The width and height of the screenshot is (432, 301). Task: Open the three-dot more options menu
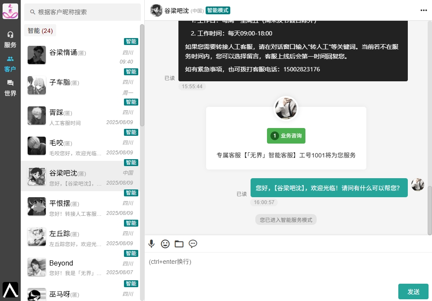(x=423, y=10)
